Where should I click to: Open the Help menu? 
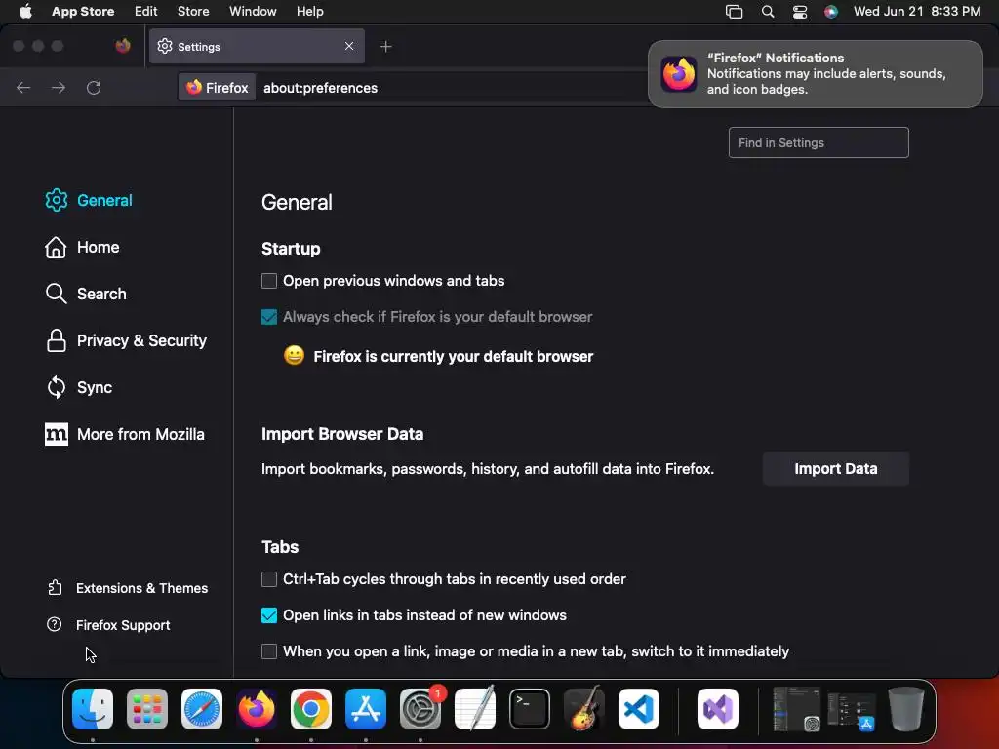coord(310,12)
